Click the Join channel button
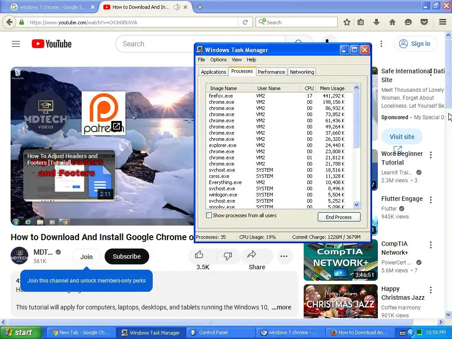Viewport: 452px width, 339px height. pos(86,256)
